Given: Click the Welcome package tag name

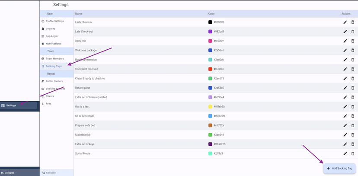Looking at the screenshot, I should (x=86, y=50).
